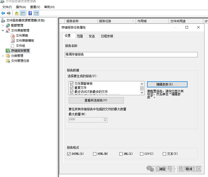Click the 文件屏蔽模板 item icon

click(13, 41)
